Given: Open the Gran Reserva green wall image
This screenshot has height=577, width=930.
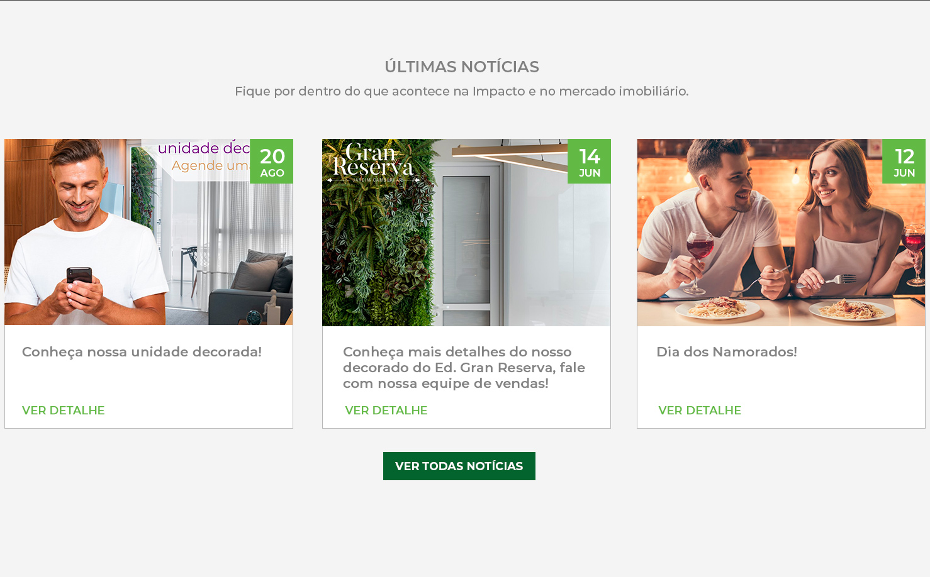Looking at the screenshot, I should [466, 233].
